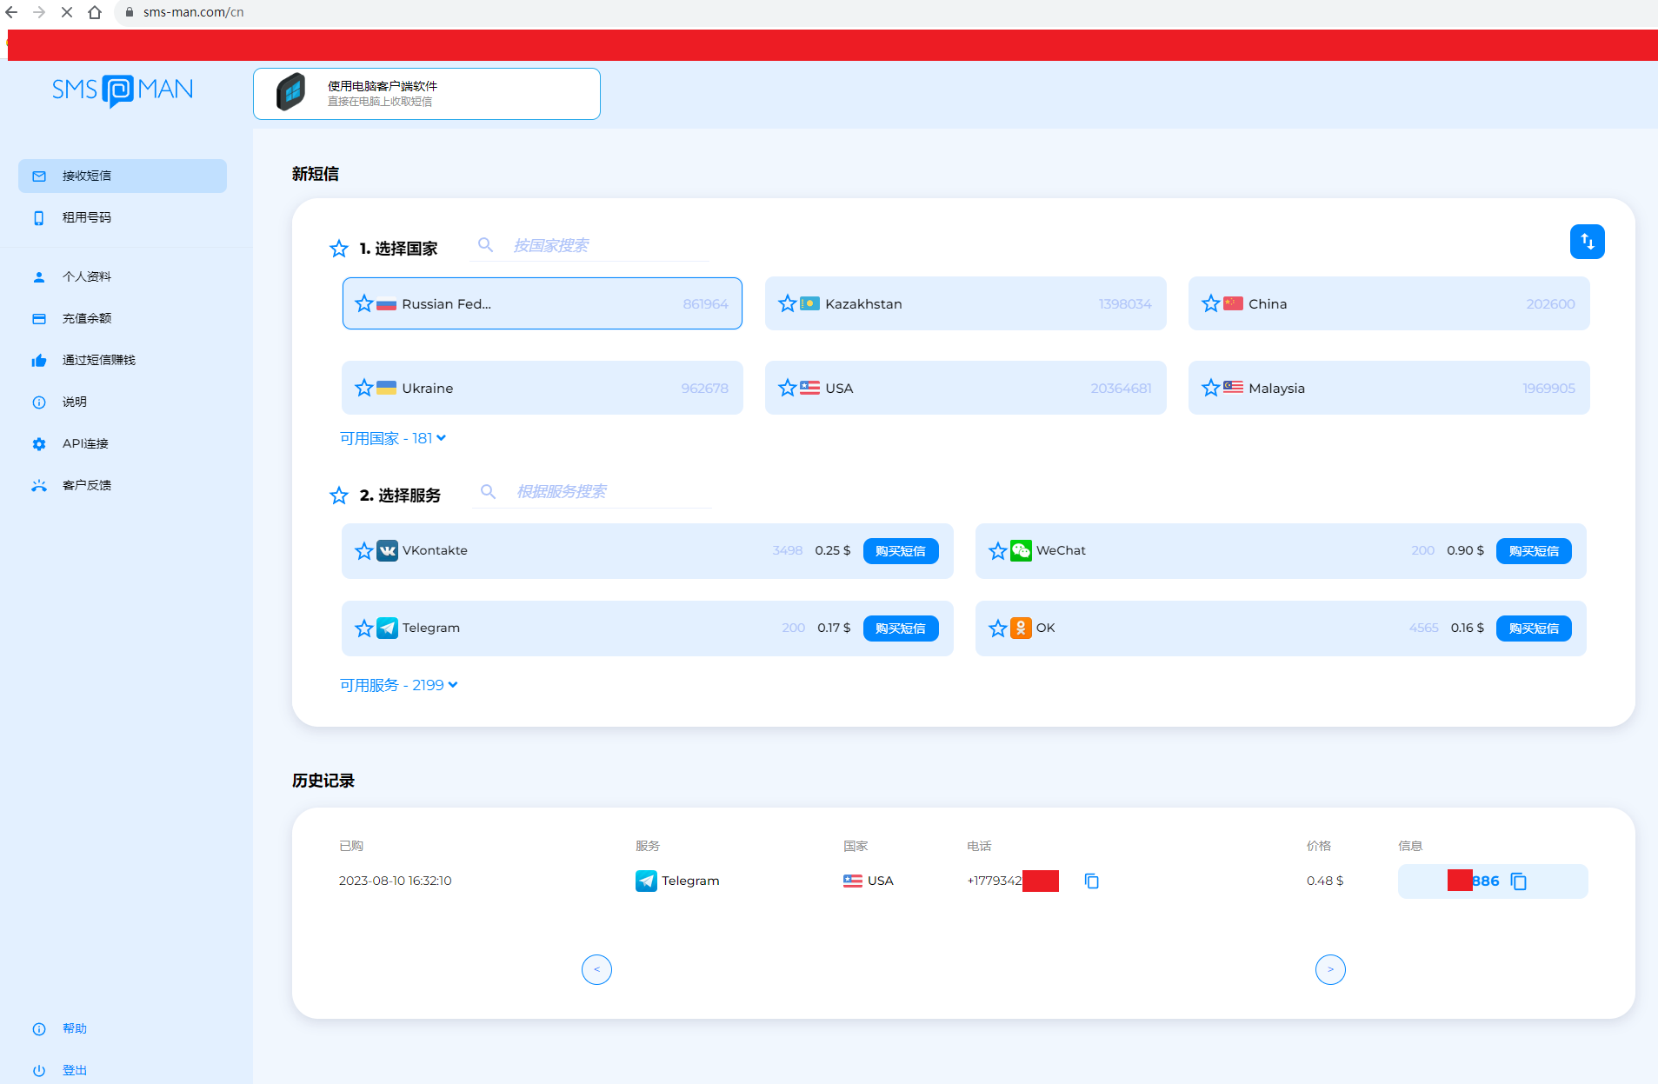Toggle favorites star next to 选择服务 heading

(339, 496)
